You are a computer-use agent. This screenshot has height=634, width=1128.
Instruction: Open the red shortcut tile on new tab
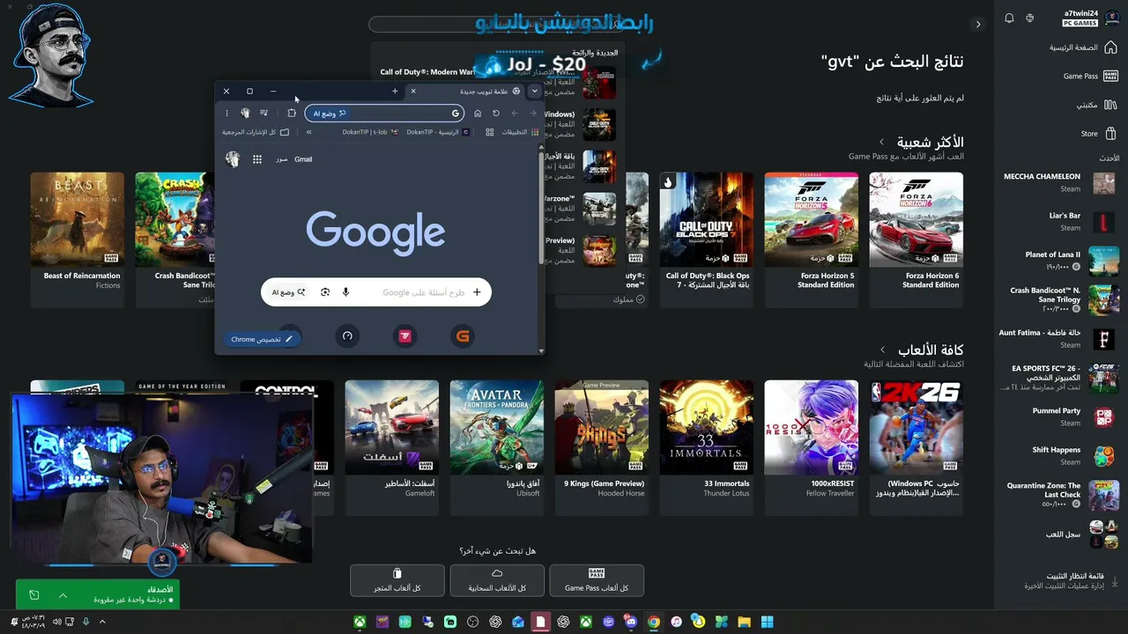click(404, 335)
